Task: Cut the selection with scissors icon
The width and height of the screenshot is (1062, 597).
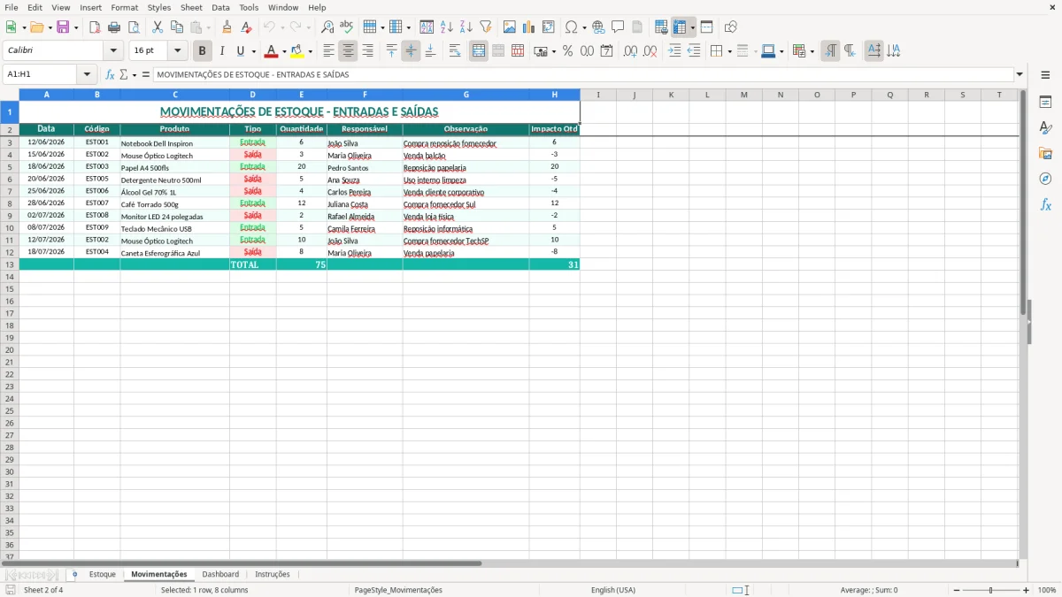Action: coord(158,27)
